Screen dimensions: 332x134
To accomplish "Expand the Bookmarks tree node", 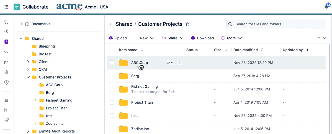I will (x=21, y=24).
